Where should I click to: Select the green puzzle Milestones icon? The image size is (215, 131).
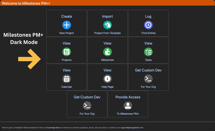click(107, 52)
